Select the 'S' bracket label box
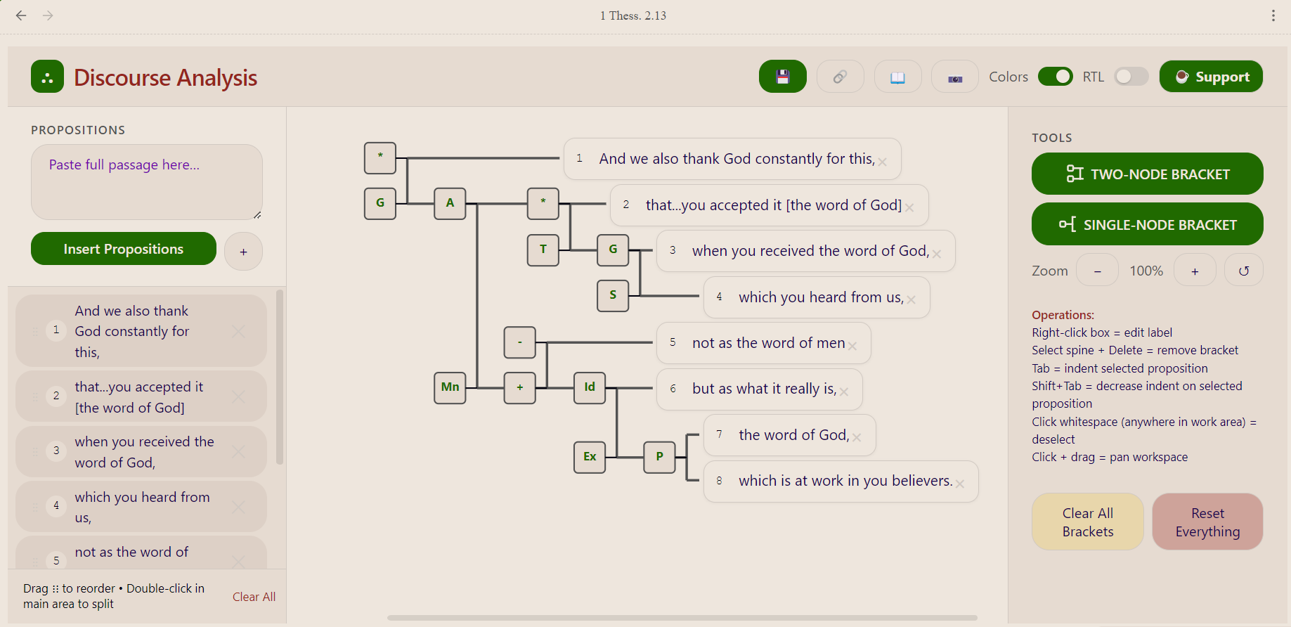This screenshot has height=627, width=1291. [x=613, y=295]
